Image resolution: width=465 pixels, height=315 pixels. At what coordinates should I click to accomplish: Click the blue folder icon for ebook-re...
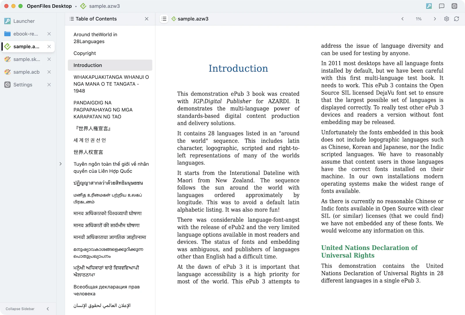8,34
